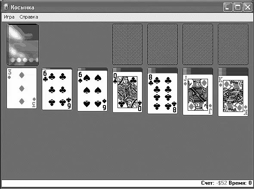Choose the King of diamonds card

point(233,96)
